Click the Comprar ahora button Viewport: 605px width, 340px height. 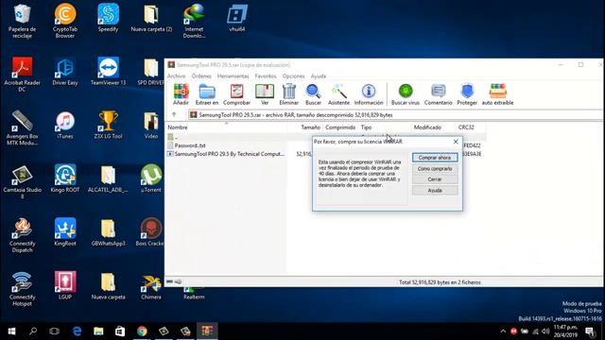(x=435, y=158)
